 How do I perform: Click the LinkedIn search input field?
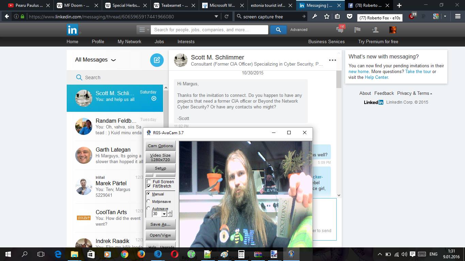click(x=209, y=30)
